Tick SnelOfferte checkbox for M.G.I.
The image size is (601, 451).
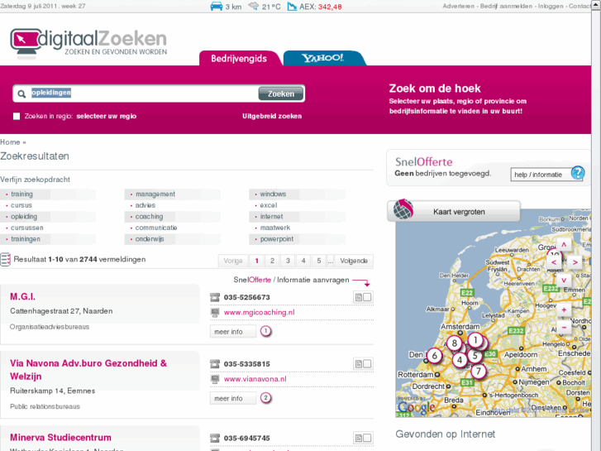coord(367,297)
